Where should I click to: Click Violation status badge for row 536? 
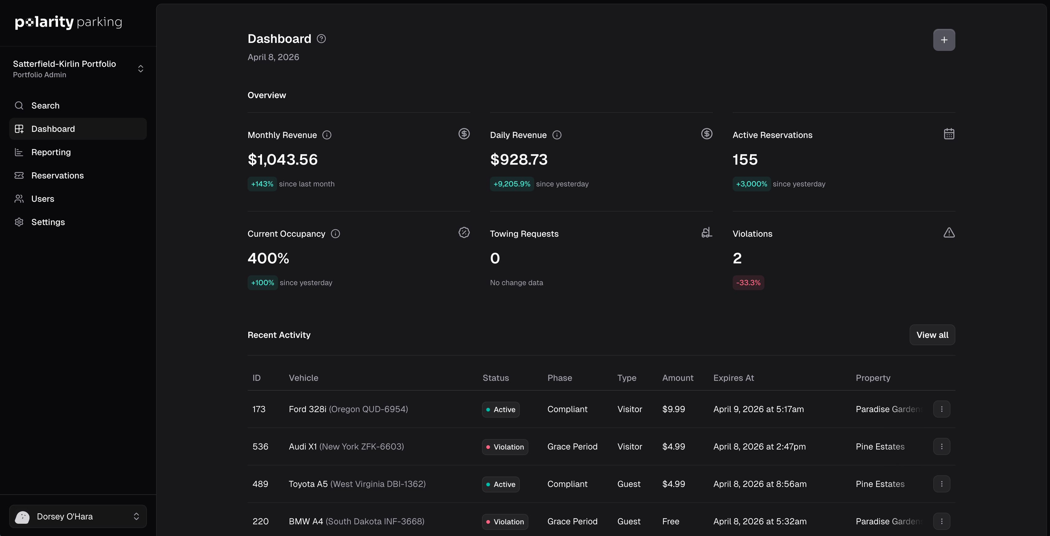(x=505, y=447)
